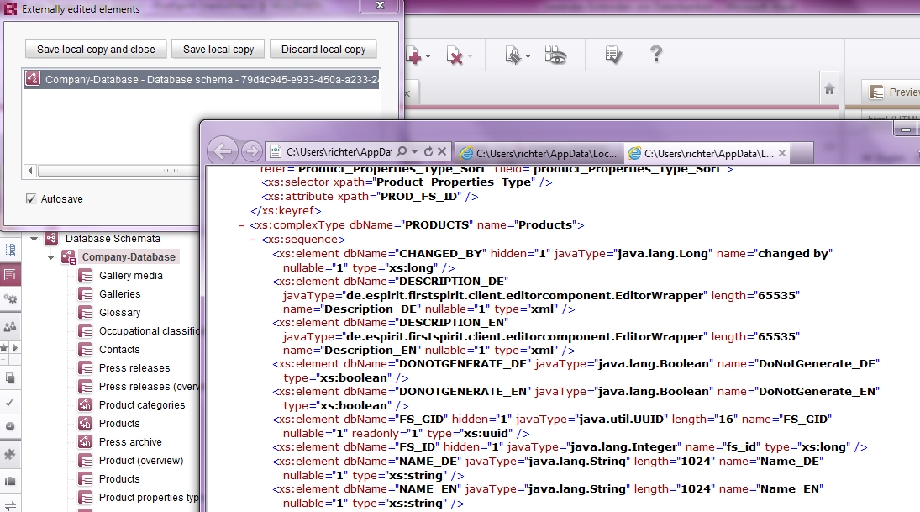Switch to the second browser tab
Screen dimensions: 920x512
point(539,153)
